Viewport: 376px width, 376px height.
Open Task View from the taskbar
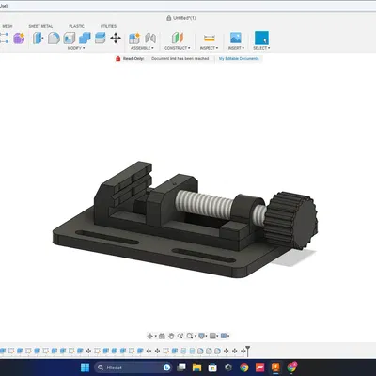181,368
